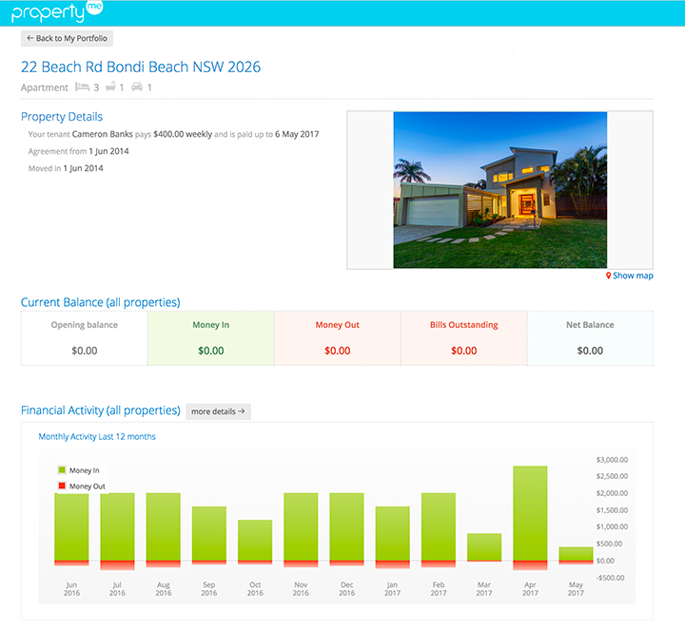685x629 pixels.
Task: Click the bedrooms bed icon
Action: pos(82,86)
